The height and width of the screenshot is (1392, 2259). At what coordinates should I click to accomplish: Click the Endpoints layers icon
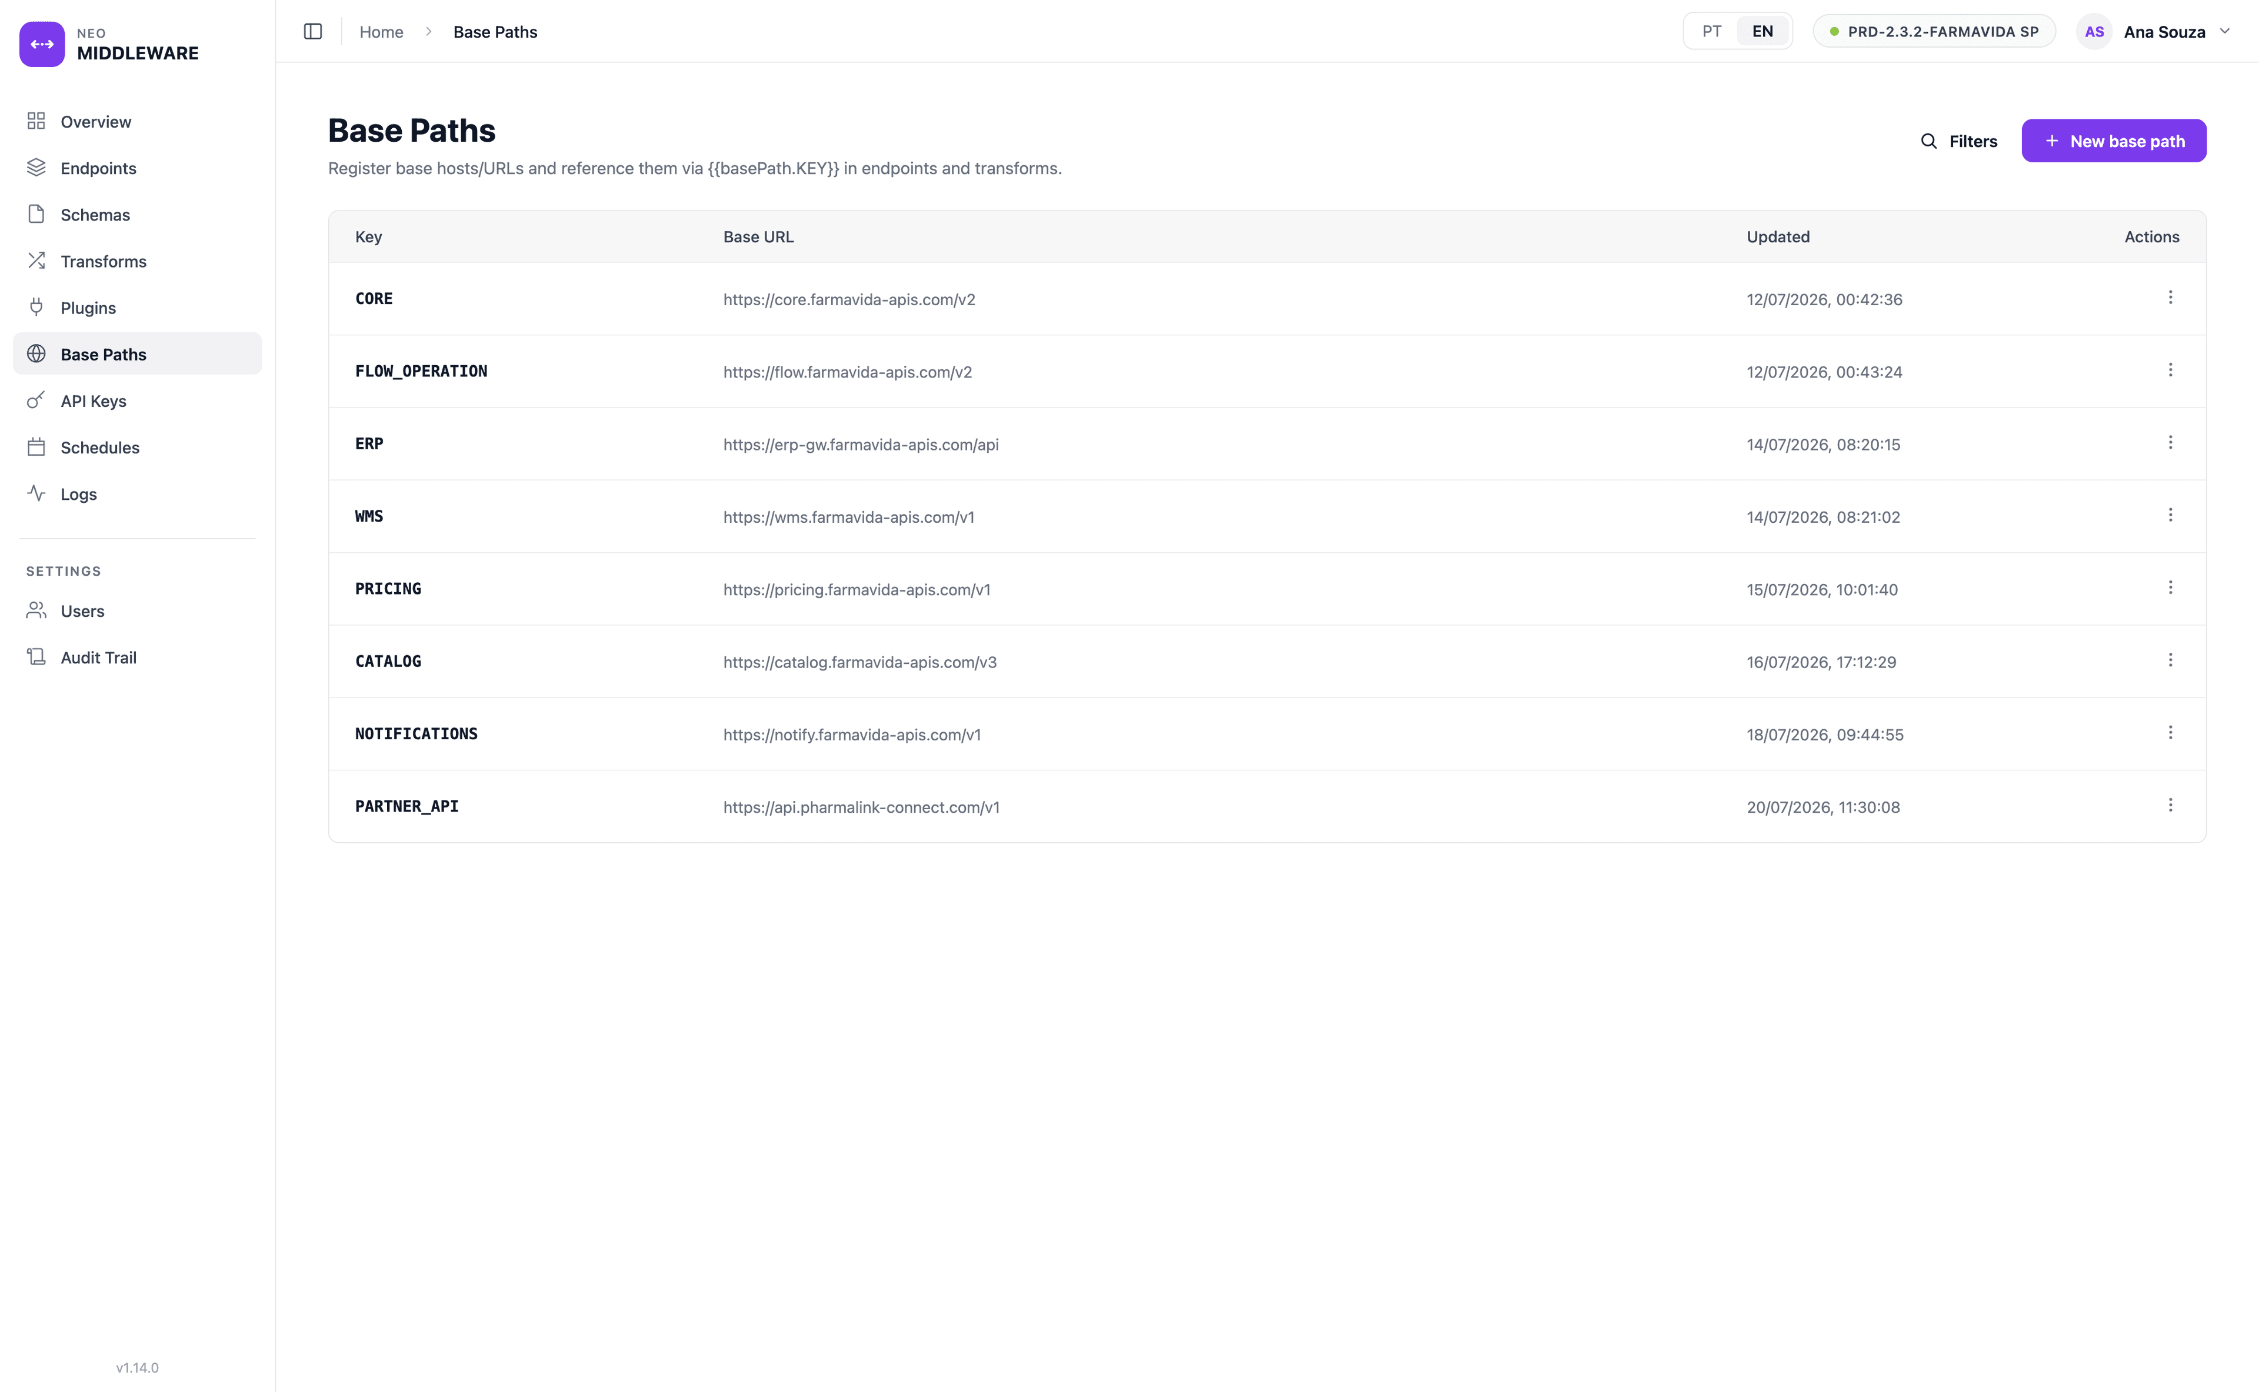[36, 168]
